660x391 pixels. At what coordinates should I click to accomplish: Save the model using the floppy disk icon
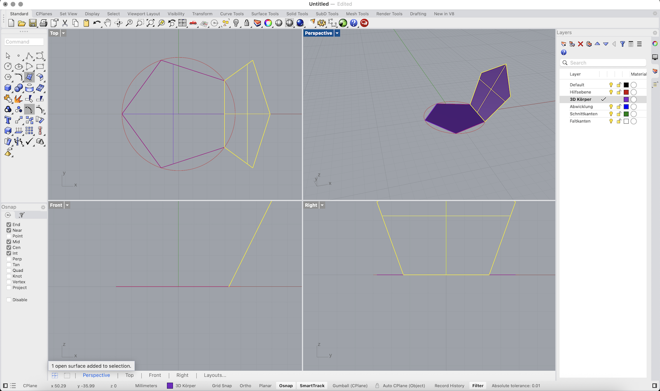point(33,23)
